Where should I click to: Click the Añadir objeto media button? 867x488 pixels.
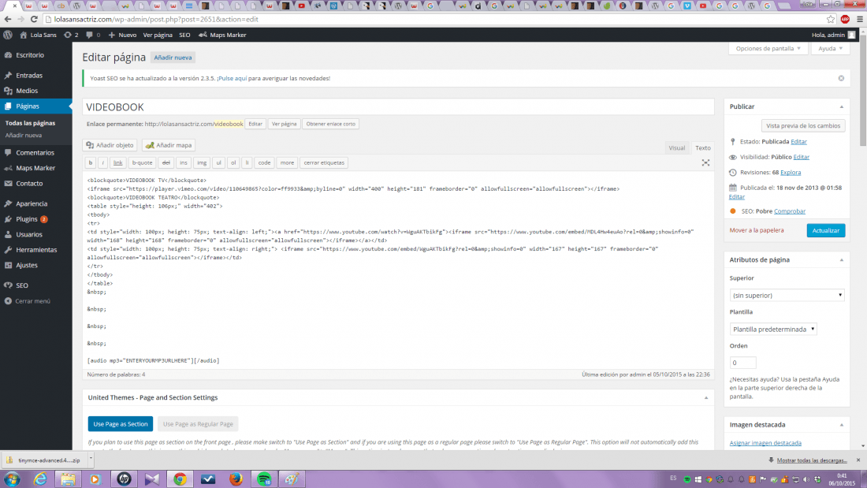pyautogui.click(x=110, y=146)
